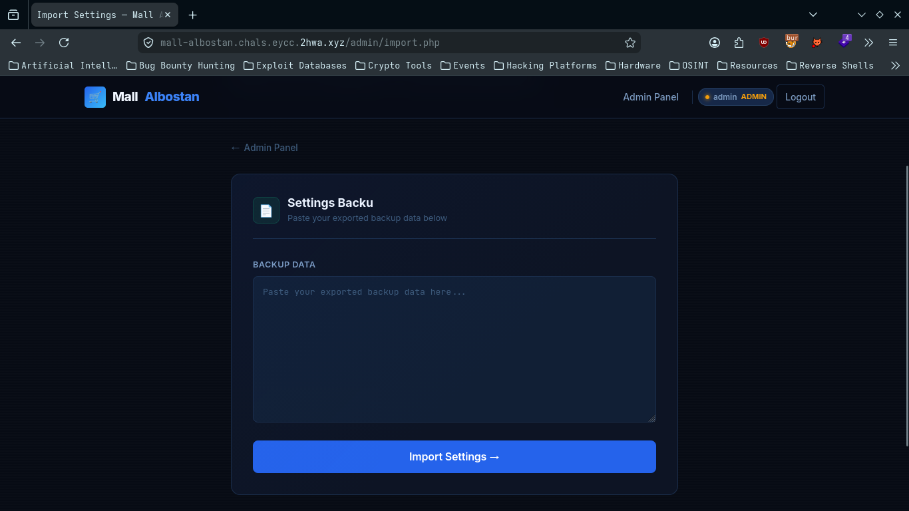Open the list all tabs dropdown chevron
Image resolution: width=909 pixels, height=511 pixels.
pos(813,15)
